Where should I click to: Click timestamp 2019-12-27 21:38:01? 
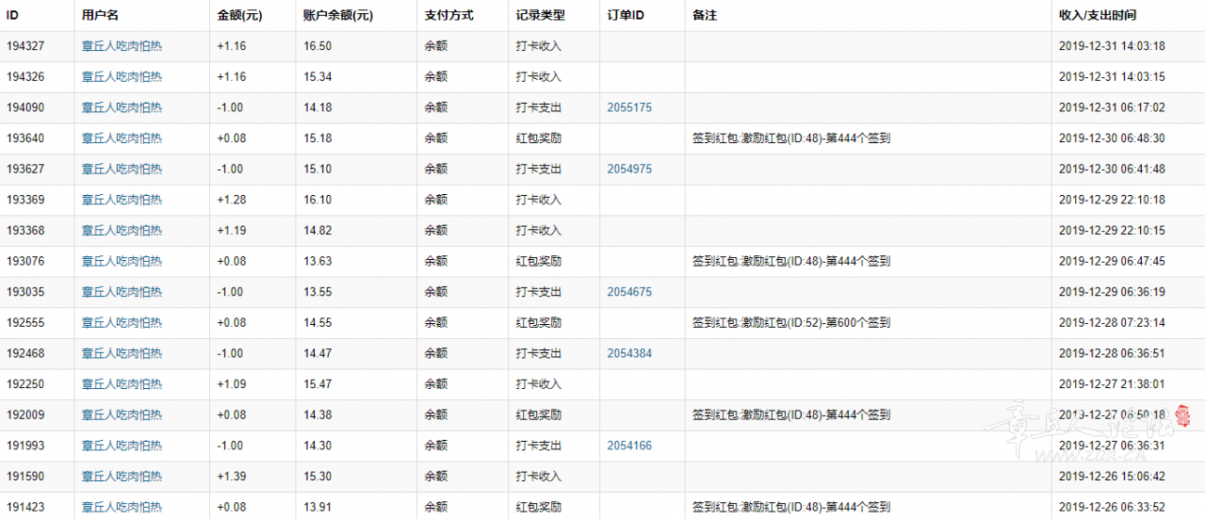point(1112,384)
